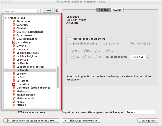Select Libération: Édition abonnés in list
Screen dimensions: 162x126
coord(33,88)
